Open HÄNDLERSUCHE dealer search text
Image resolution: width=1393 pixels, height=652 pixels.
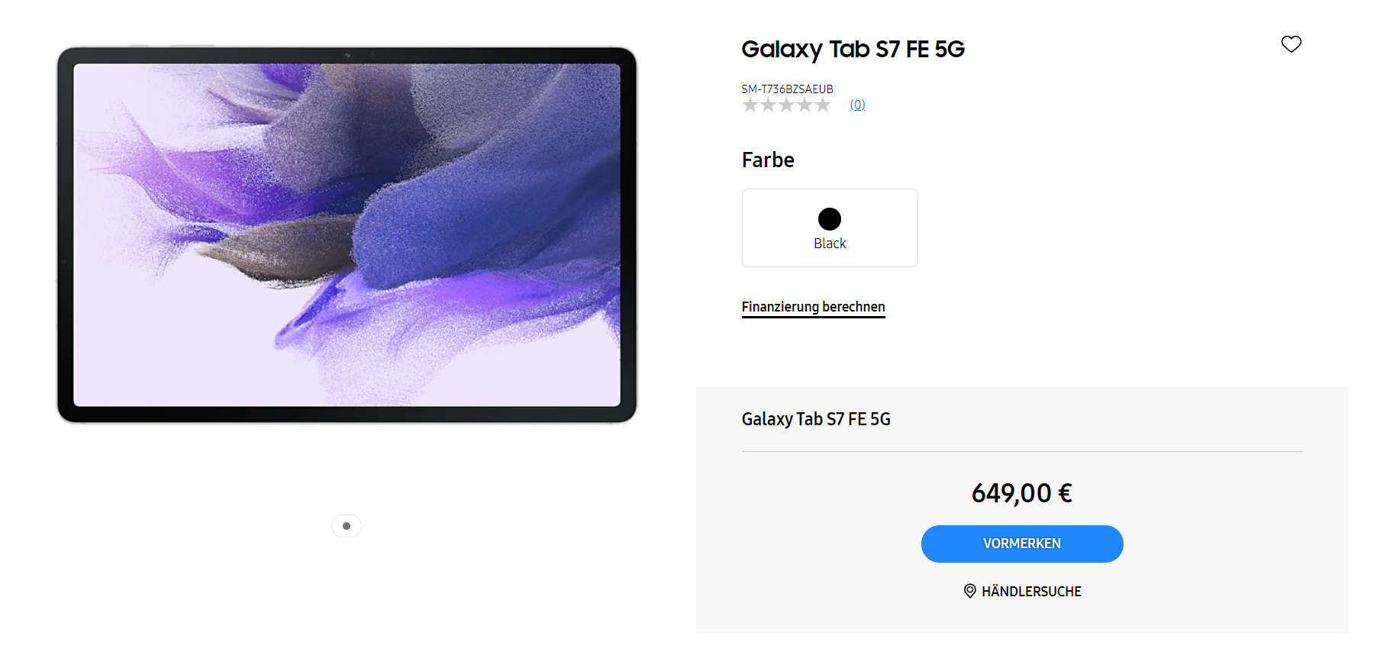pyautogui.click(x=1031, y=592)
